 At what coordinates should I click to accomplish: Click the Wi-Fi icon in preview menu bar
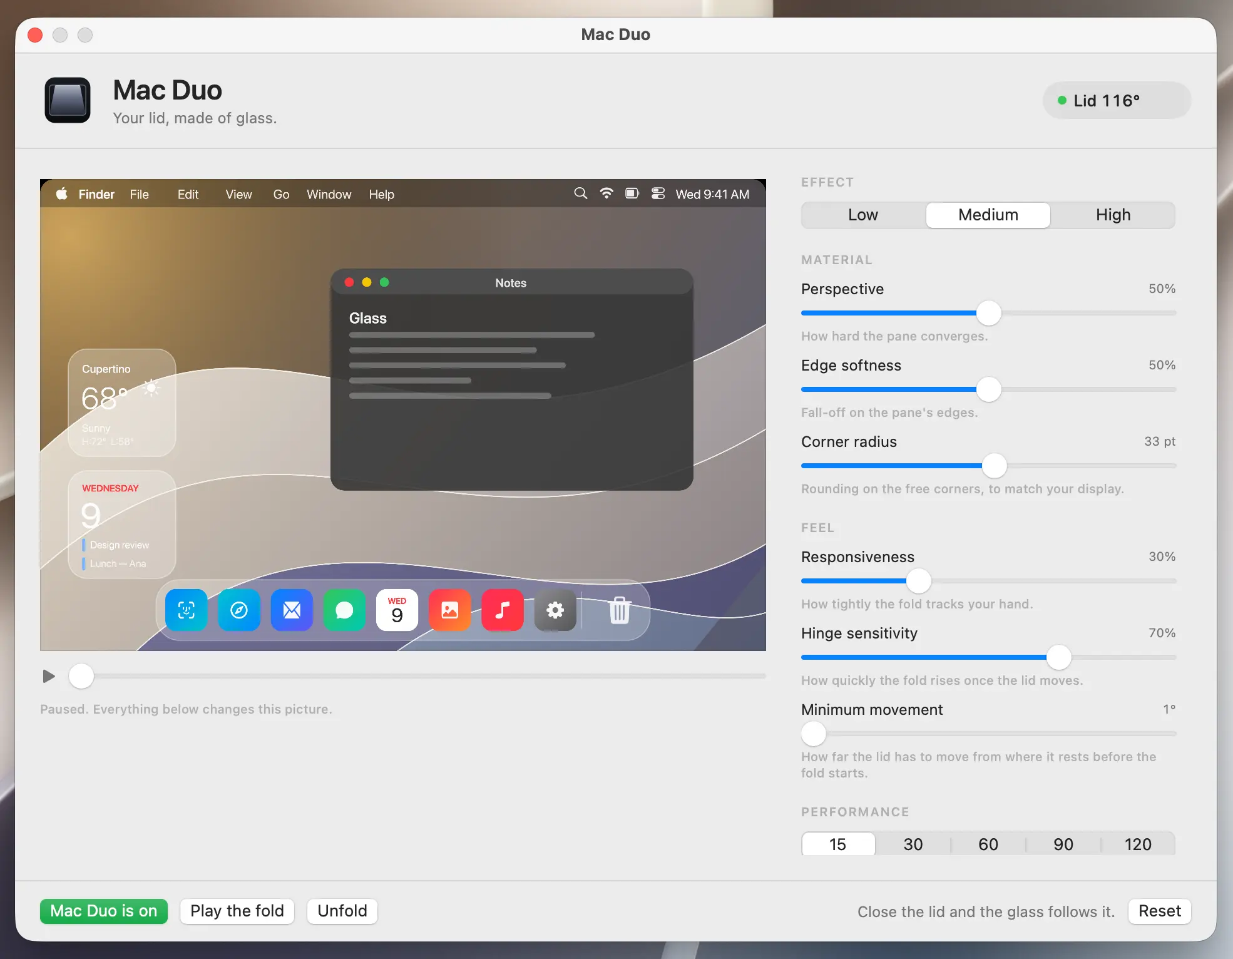(x=606, y=193)
